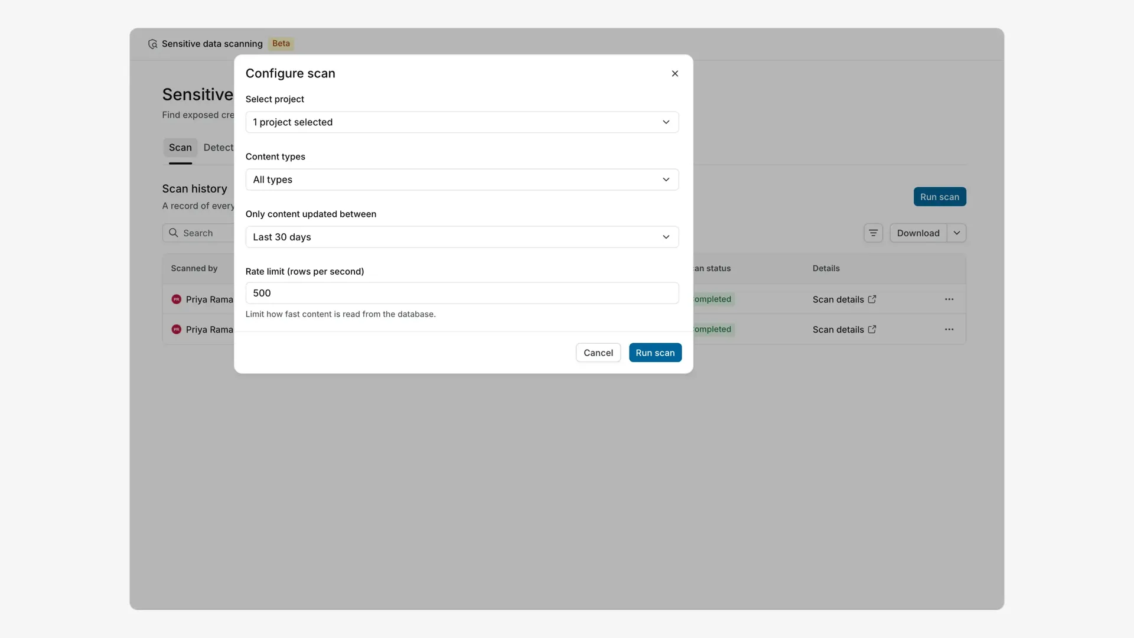Expand the Download options arrow
Image resolution: width=1134 pixels, height=638 pixels.
(957, 233)
